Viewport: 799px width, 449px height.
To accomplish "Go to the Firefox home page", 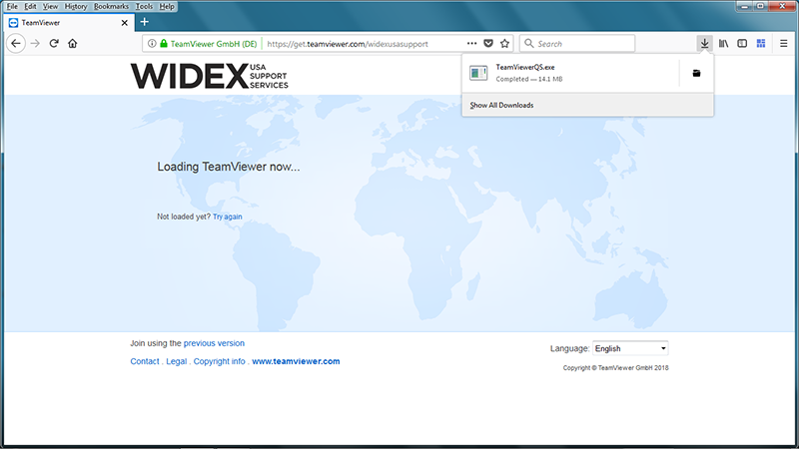I will 73,44.
